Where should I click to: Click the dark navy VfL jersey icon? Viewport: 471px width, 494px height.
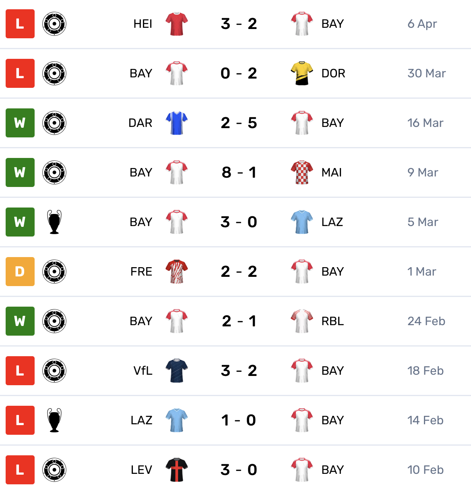[177, 371]
